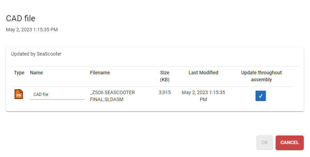The image size is (310, 157).
Task: Click the timestamp below the dialog title
Action: coord(32,30)
